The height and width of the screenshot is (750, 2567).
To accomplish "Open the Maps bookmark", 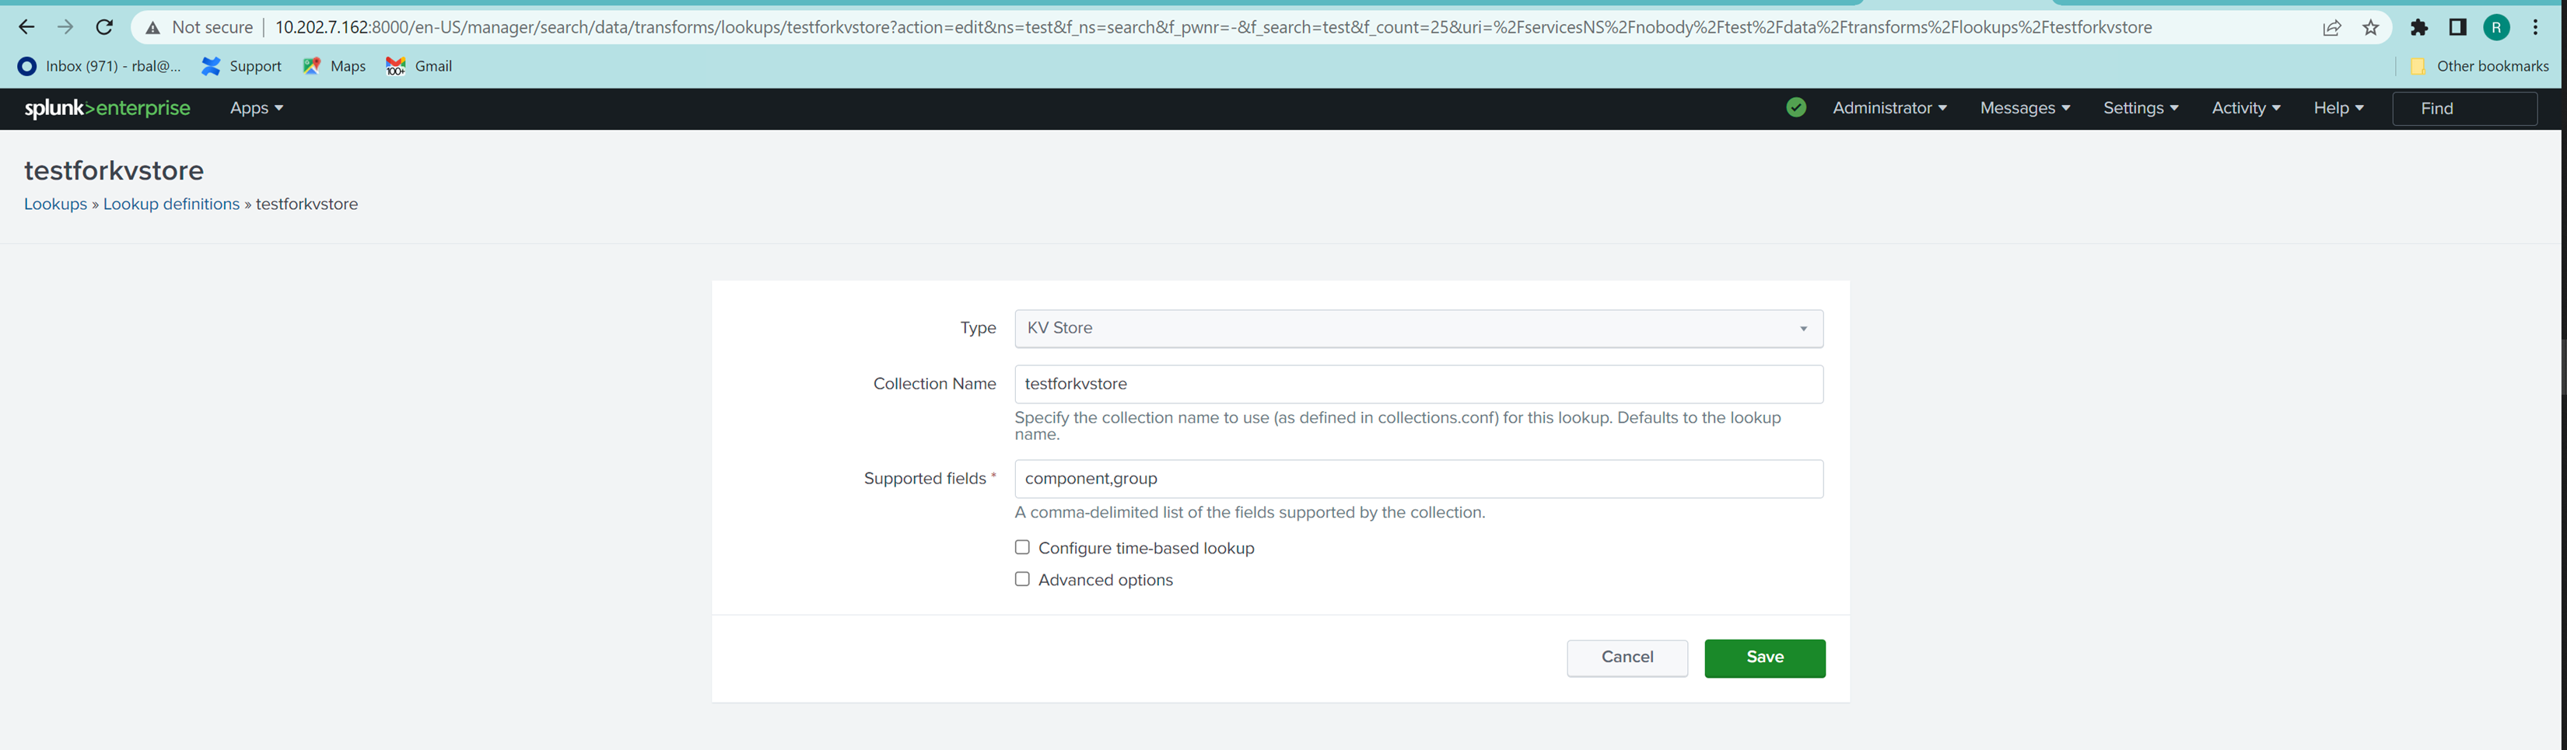I will [334, 66].
